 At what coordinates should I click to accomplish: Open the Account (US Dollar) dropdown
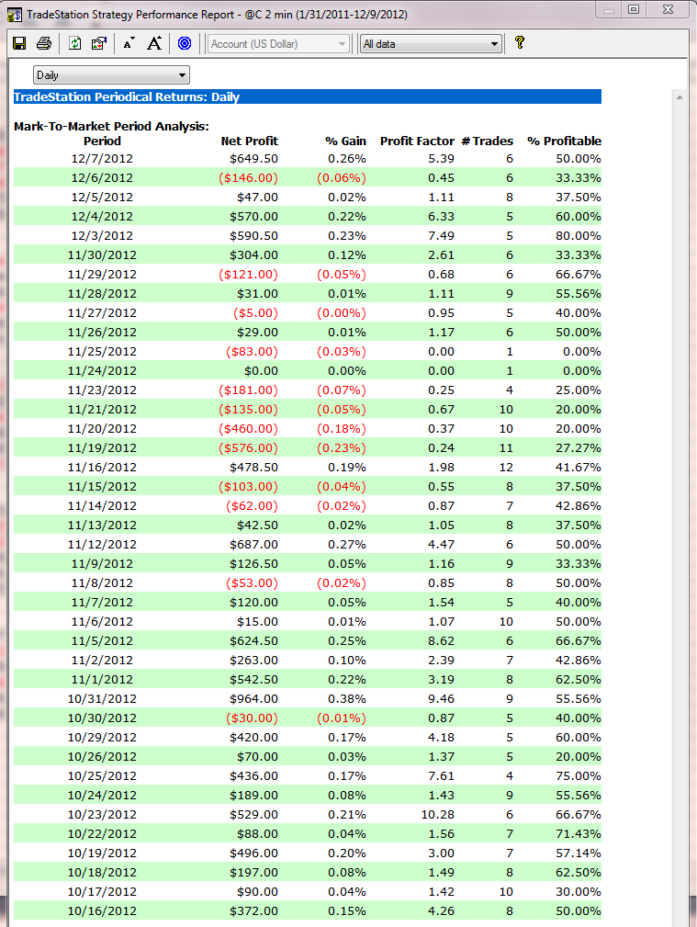tap(279, 43)
